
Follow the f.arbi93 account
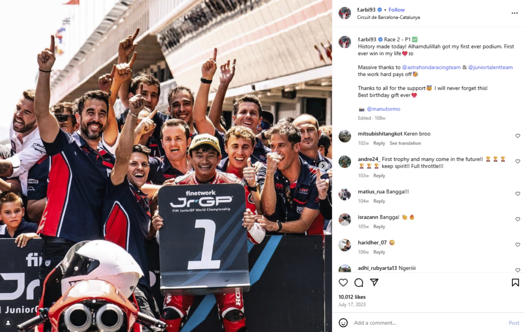coord(397,10)
